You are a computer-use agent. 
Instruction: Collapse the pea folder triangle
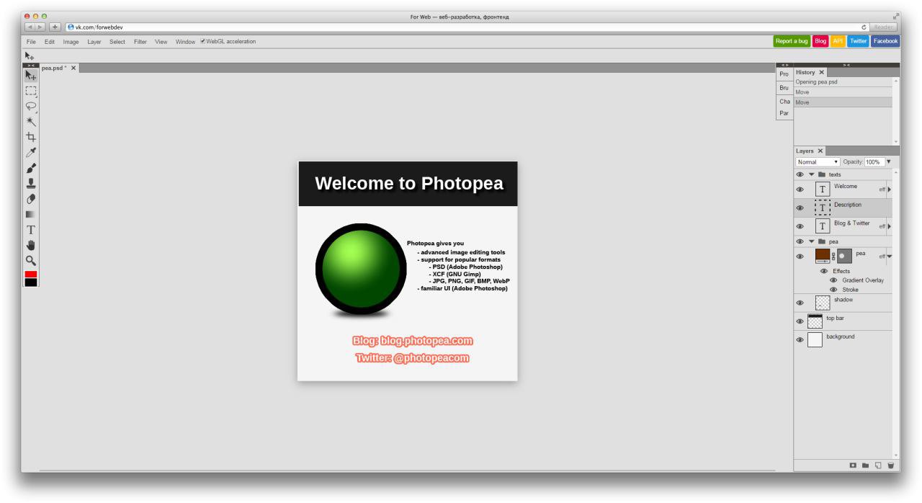tap(811, 241)
